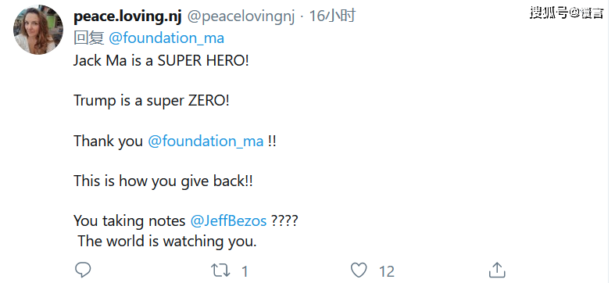View the retweet count of 1
Viewport: 615px width, 283px height.
pos(245,271)
